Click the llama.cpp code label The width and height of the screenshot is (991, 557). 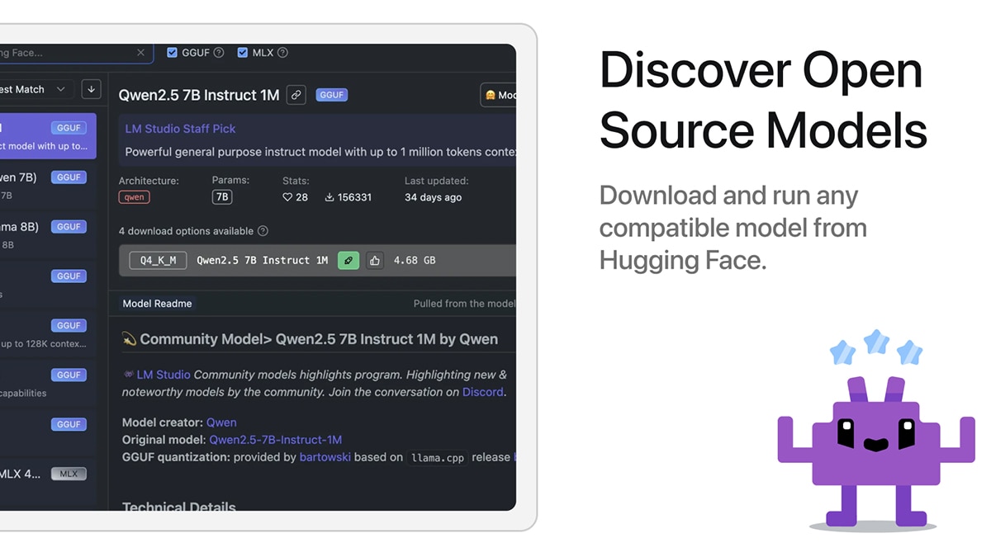coord(438,457)
